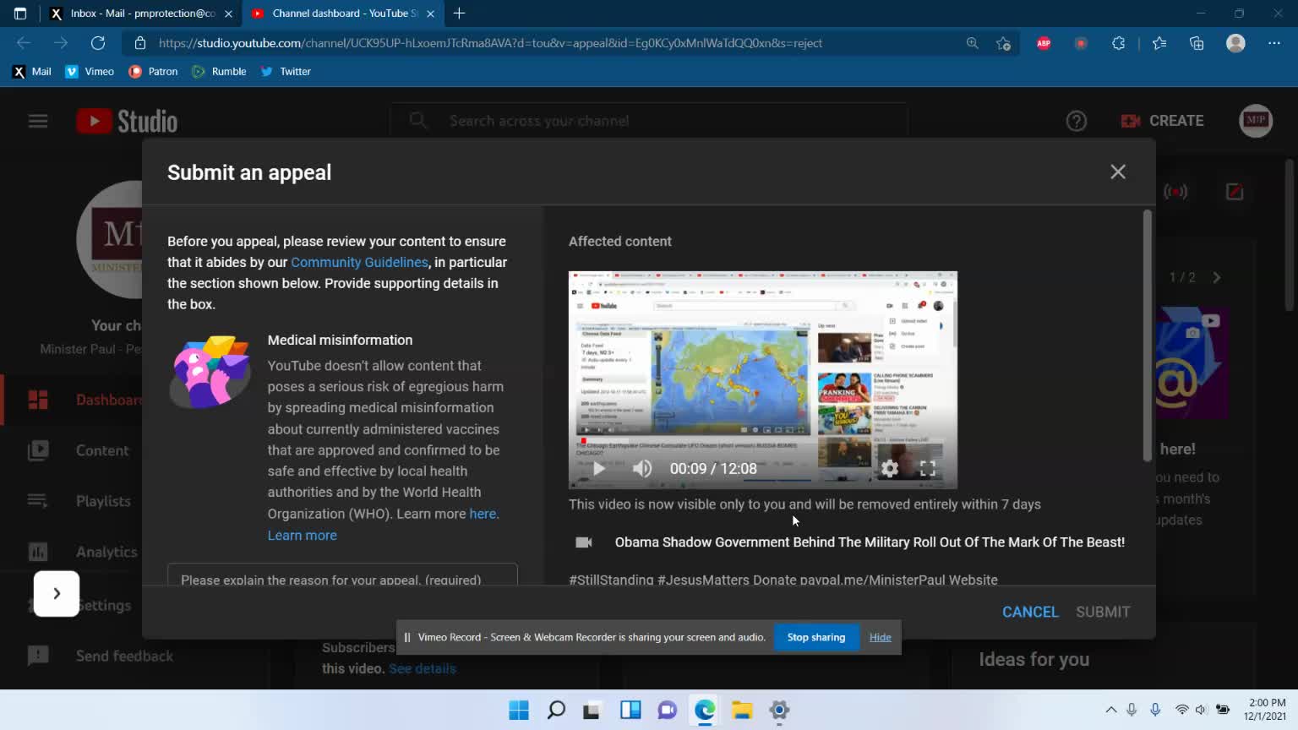The image size is (1298, 730).
Task: Open the red recorder extension icon
Action: [1081, 43]
